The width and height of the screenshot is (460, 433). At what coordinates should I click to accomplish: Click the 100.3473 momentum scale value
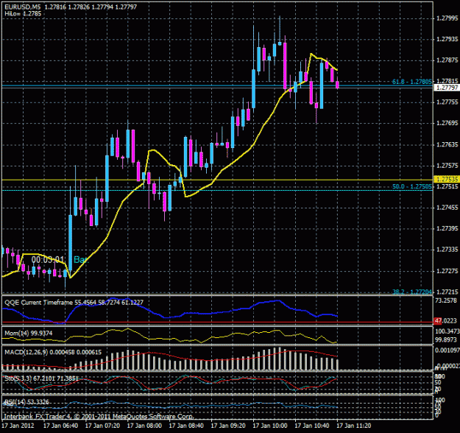[447, 331]
